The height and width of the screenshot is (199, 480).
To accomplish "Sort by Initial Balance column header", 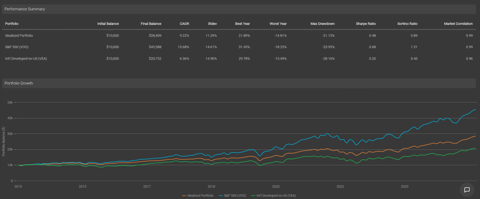I will (x=108, y=23).
